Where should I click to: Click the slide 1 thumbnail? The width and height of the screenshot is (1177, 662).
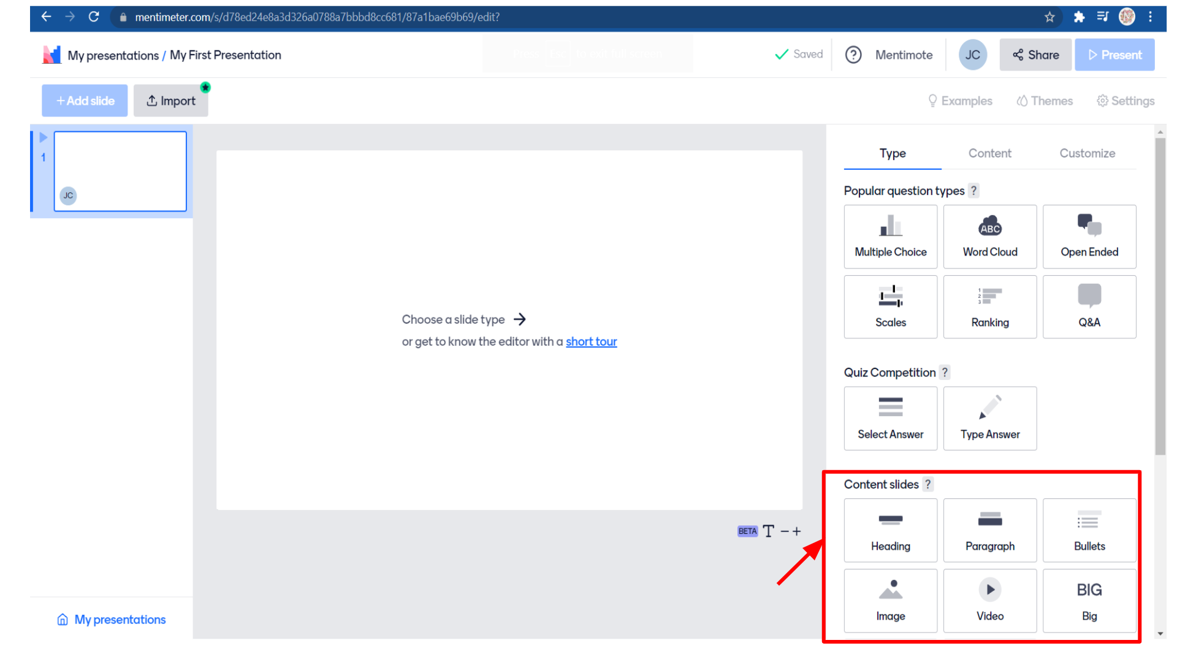click(120, 171)
